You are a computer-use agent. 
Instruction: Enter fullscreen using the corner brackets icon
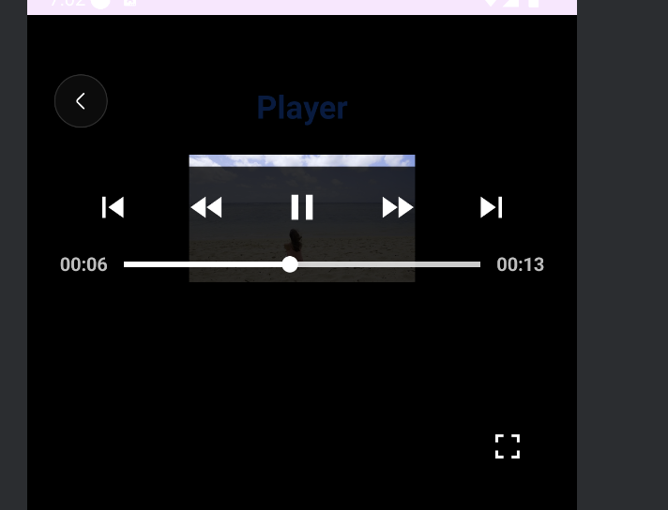tap(508, 446)
